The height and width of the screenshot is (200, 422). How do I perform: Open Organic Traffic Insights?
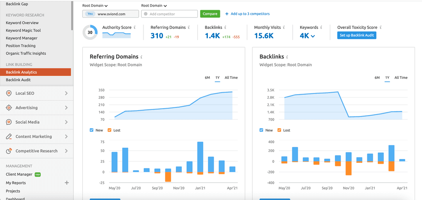[26, 53]
